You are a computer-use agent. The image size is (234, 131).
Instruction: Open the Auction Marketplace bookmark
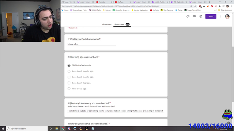pyautogui.click(x=140, y=10)
